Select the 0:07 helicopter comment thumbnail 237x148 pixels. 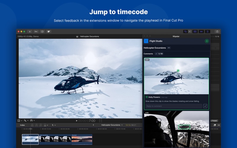(x=176, y=76)
